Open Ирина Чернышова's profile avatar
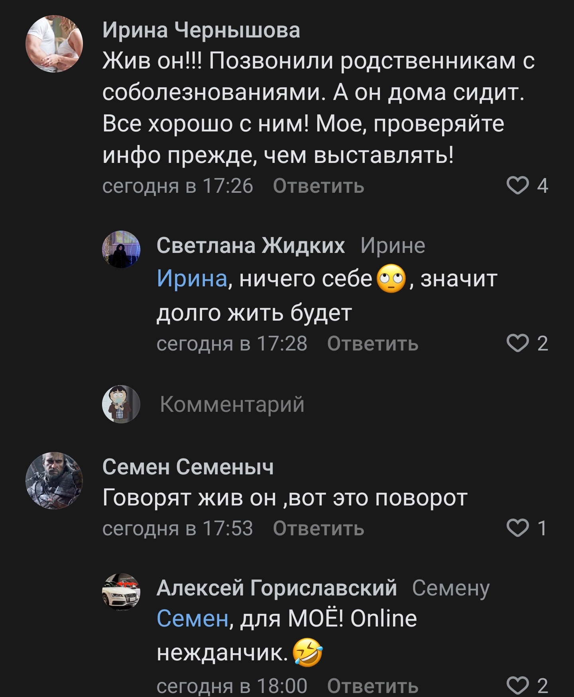 [54, 44]
